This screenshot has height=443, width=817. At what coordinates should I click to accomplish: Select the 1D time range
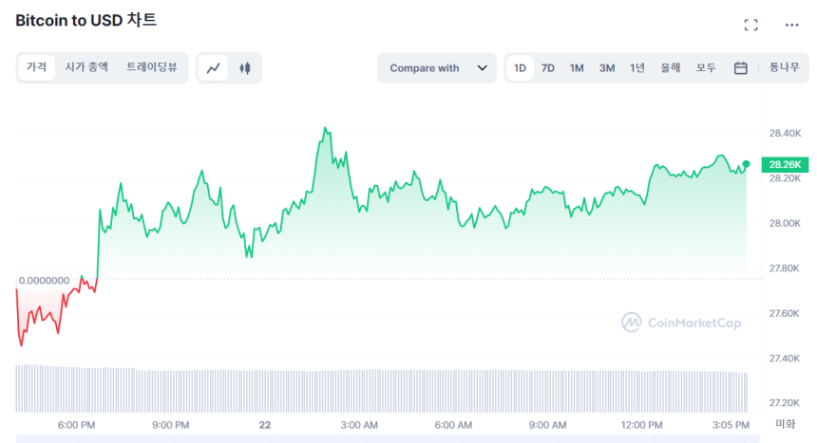pos(520,68)
